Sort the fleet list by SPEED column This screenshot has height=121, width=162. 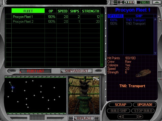[63, 11]
